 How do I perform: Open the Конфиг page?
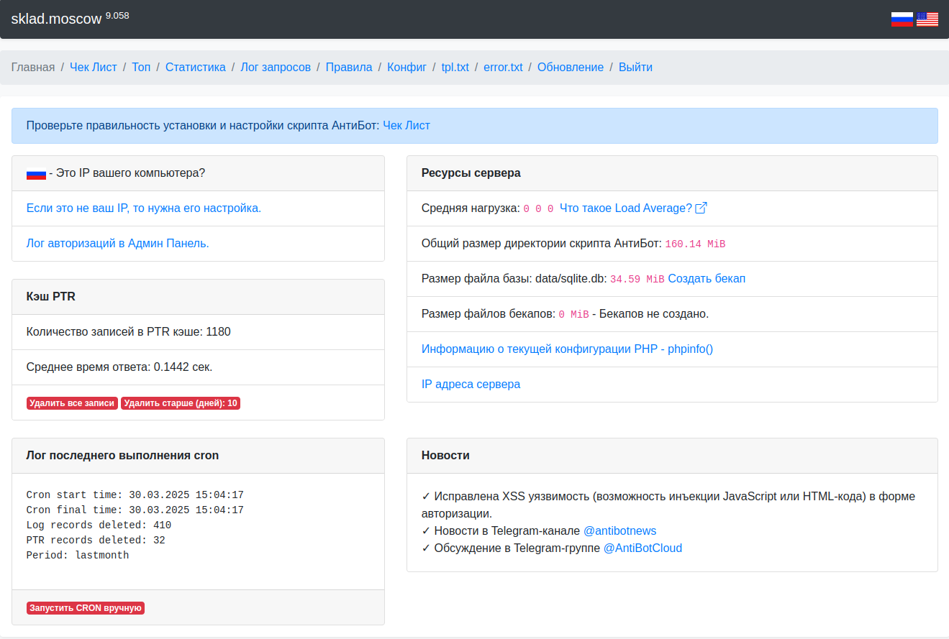(407, 68)
